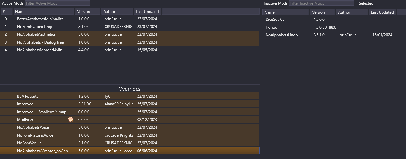
Task: Select NoAlphabetsCCreator_noGen override row
Action: point(130,151)
